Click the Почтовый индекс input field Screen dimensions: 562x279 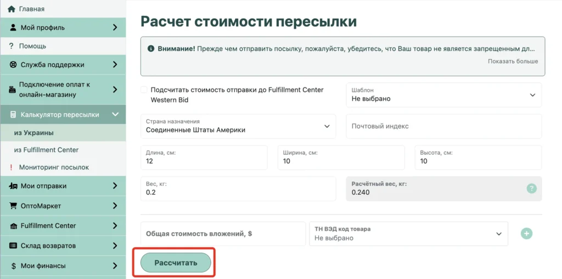[x=443, y=126]
